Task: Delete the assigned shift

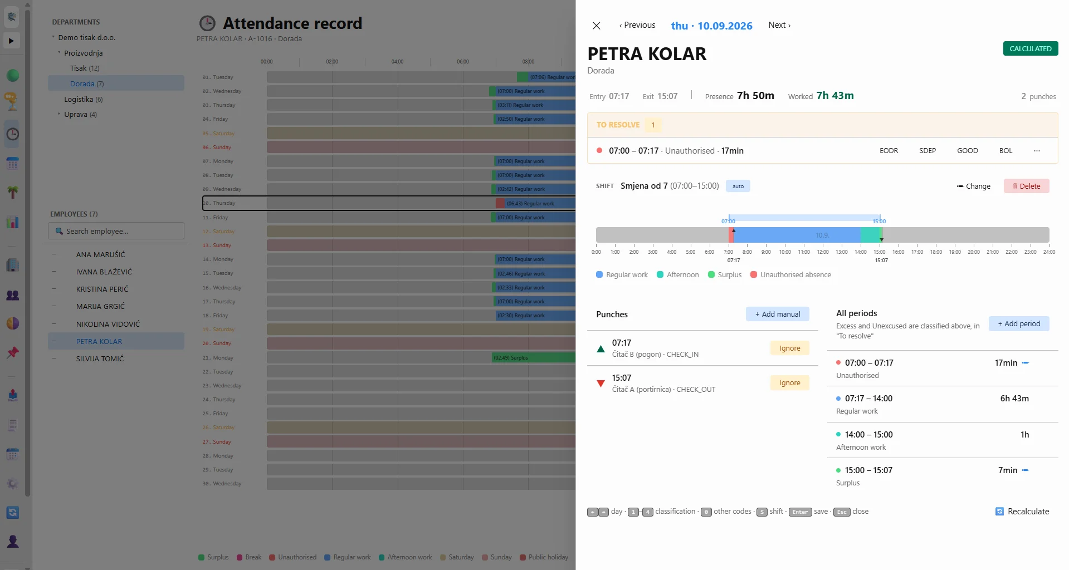Action: [1026, 186]
